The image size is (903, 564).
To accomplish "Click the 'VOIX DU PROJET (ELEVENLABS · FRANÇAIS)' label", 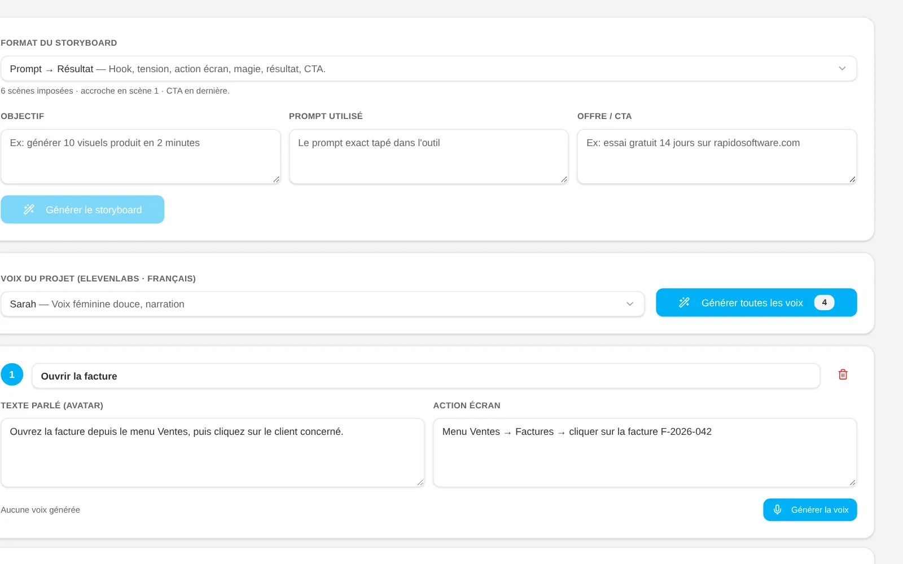I will (x=98, y=279).
